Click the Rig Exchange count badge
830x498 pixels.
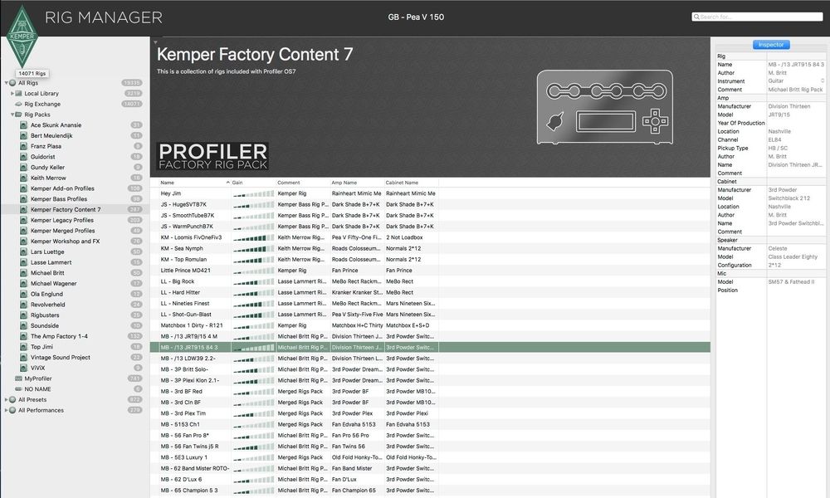(132, 105)
